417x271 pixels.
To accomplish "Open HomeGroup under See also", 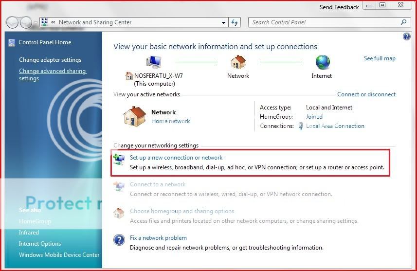I will (35, 221).
